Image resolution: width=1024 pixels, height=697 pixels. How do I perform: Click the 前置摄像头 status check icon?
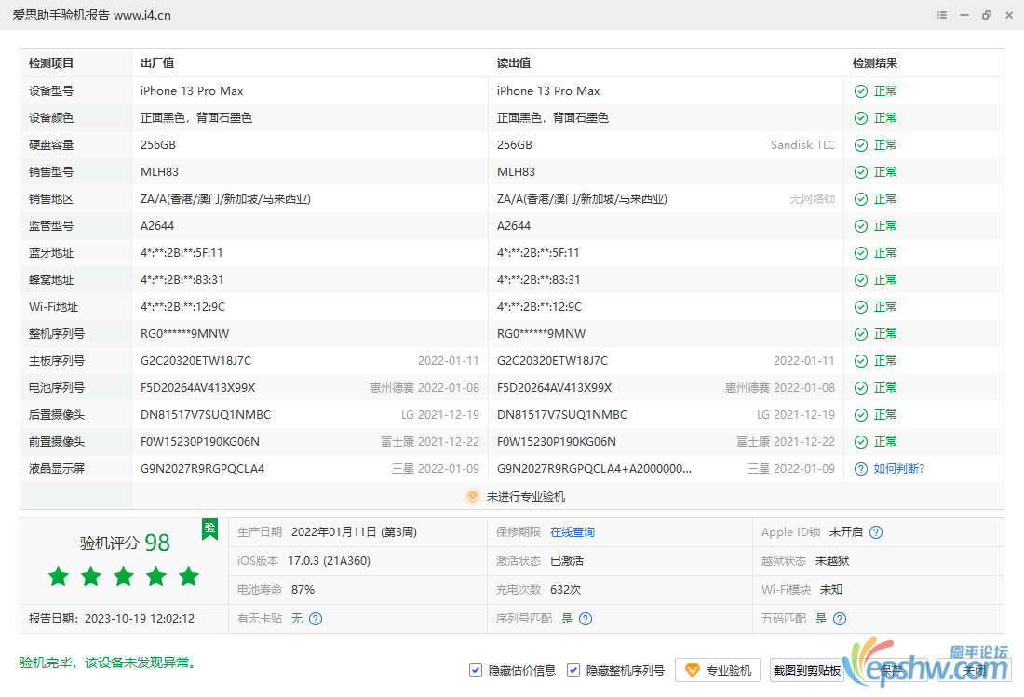coord(861,442)
